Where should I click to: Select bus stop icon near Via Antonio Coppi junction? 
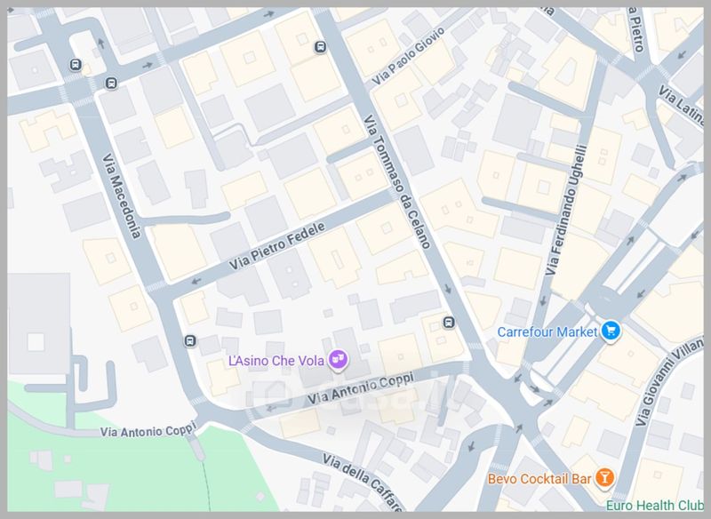click(449, 323)
